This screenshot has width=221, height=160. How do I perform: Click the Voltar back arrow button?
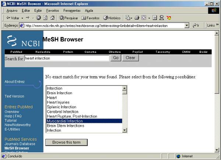(13, 18)
